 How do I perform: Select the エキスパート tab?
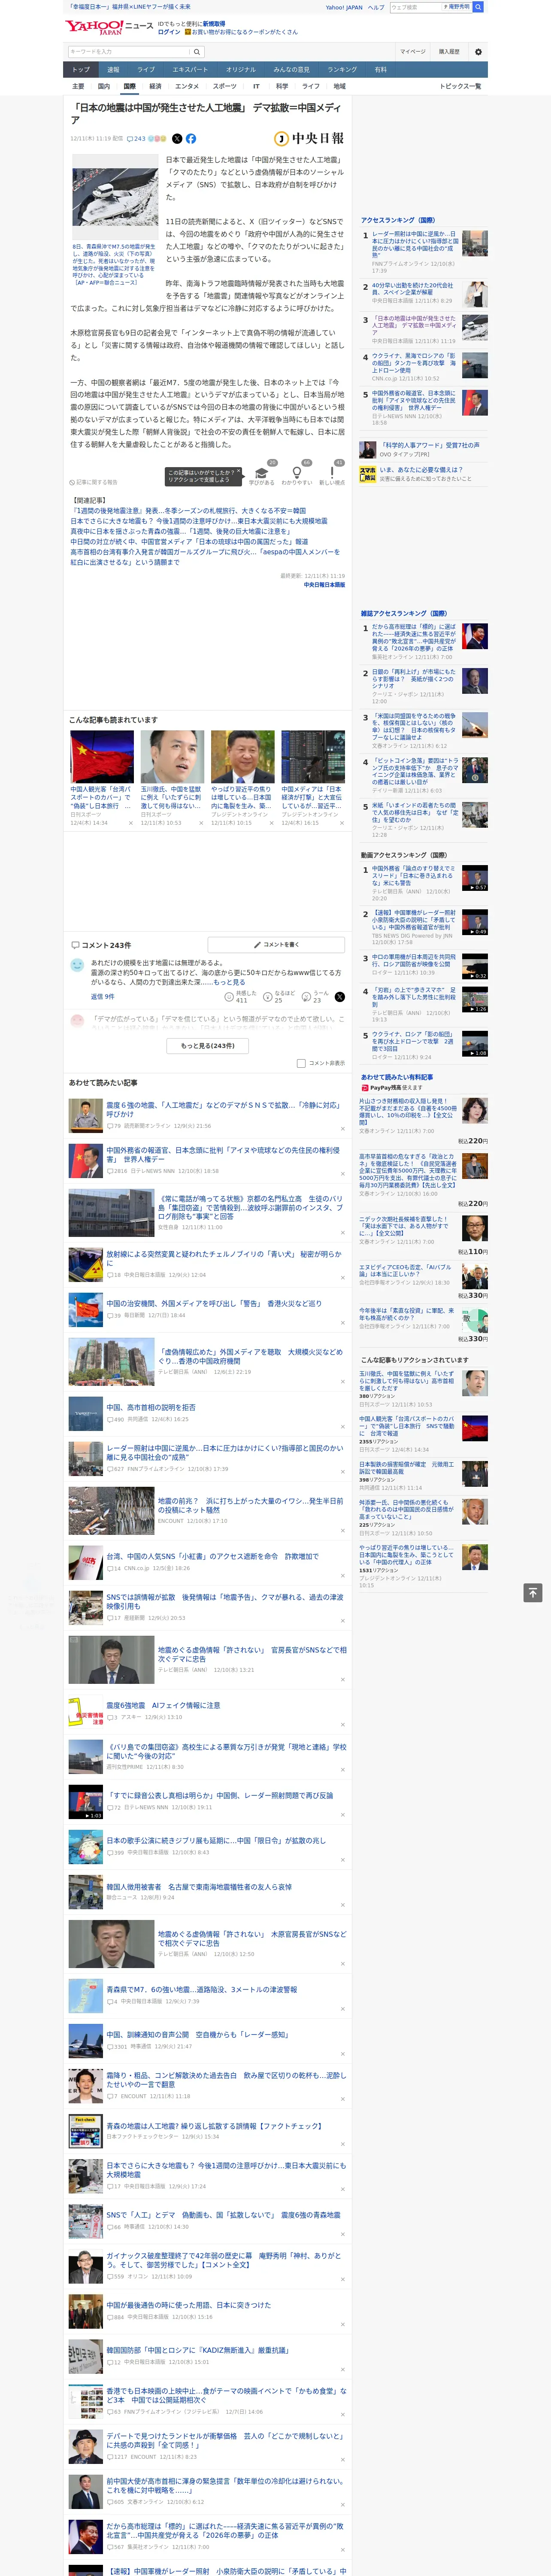(190, 70)
